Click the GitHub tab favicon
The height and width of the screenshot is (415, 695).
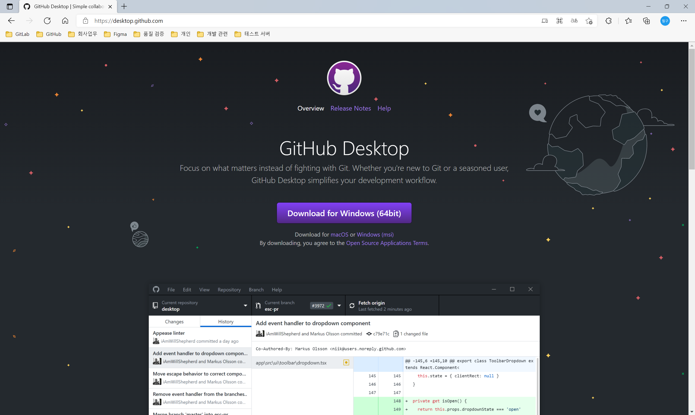click(27, 7)
